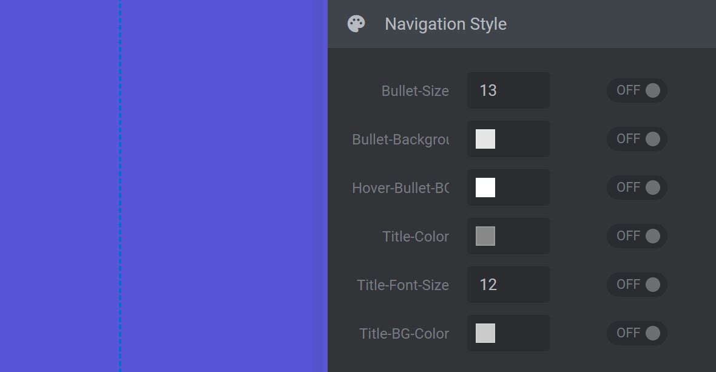Viewport: 716px width, 372px height.
Task: Open the Bullet-Background color swatch
Action: (485, 139)
